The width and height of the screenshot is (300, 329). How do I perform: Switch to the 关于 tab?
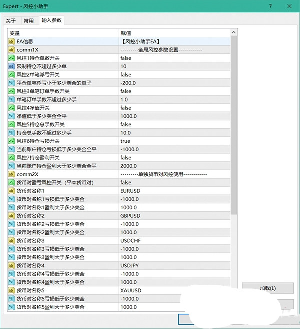tap(11, 21)
